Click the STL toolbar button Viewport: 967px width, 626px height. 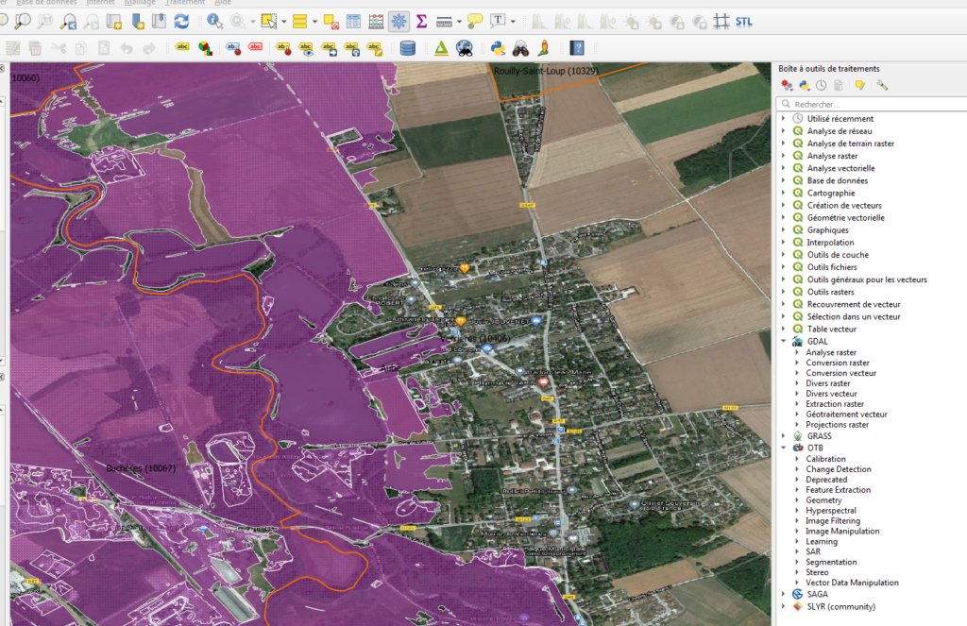[742, 21]
